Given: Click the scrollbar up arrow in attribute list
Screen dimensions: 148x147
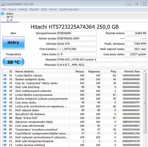Looking at the screenshot, I should [144, 71].
